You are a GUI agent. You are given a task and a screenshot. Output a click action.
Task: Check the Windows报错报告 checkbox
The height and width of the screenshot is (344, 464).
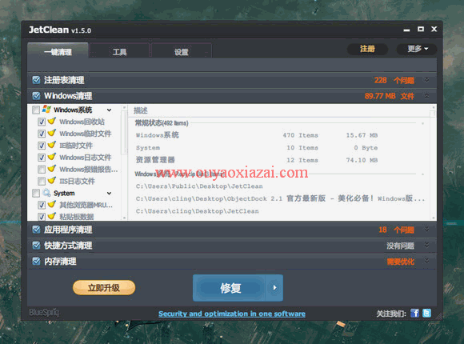pos(42,169)
